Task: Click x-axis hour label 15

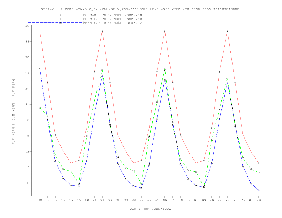Action: click(79, 200)
